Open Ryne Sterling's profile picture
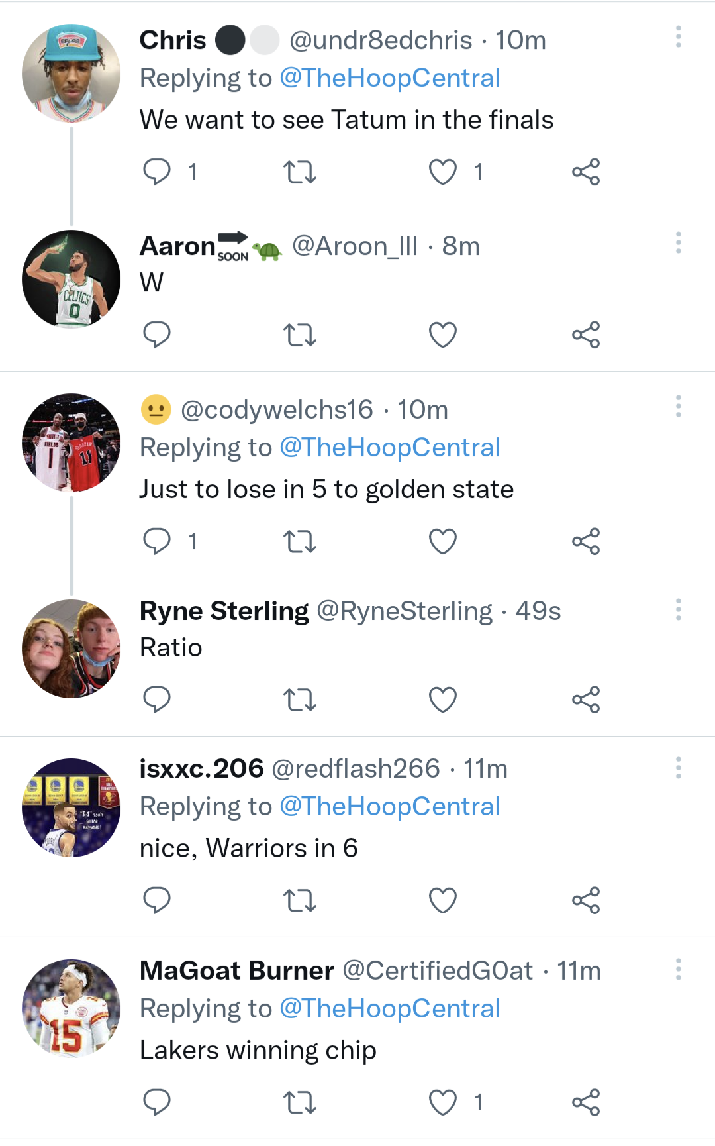The image size is (715, 1146). click(71, 649)
